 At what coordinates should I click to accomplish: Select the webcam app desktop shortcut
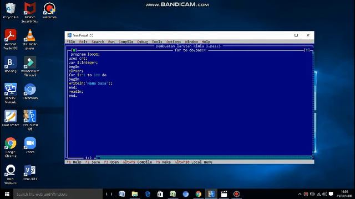(11, 174)
